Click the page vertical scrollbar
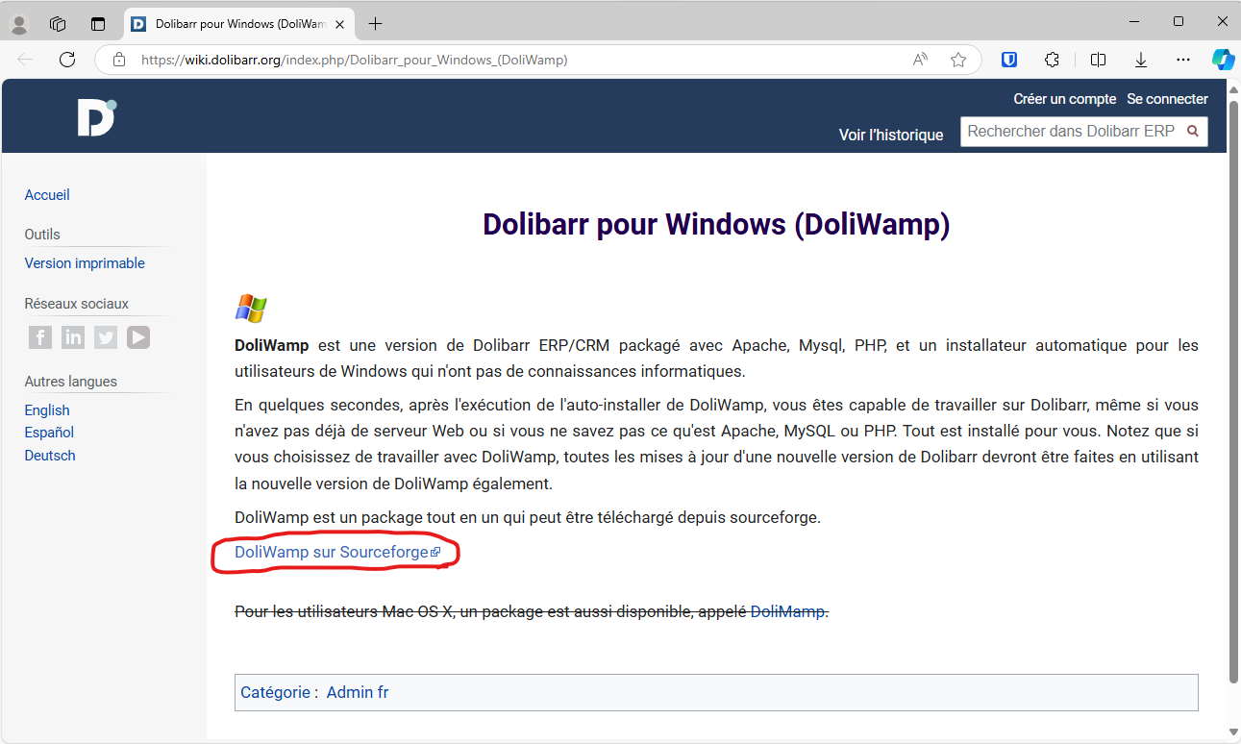 pyautogui.click(x=1233, y=384)
